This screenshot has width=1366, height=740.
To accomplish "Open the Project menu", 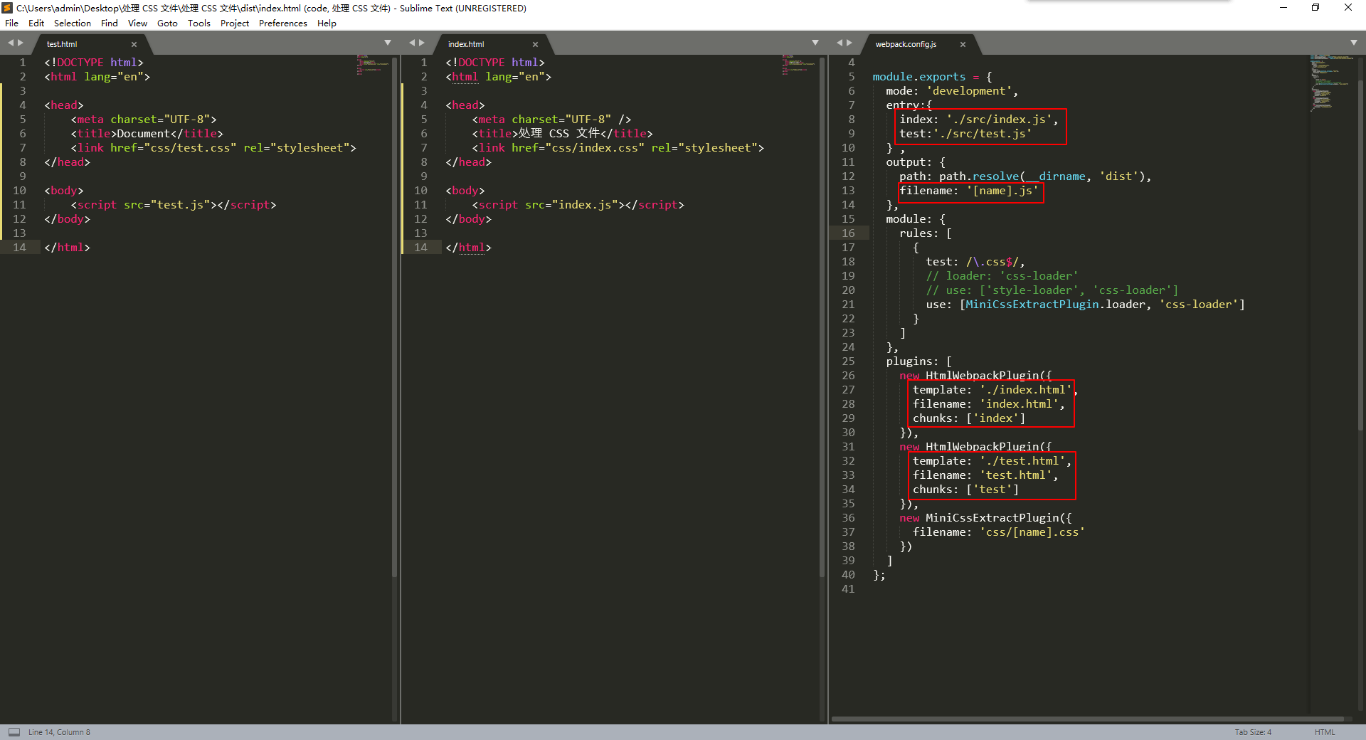I will [x=235, y=23].
